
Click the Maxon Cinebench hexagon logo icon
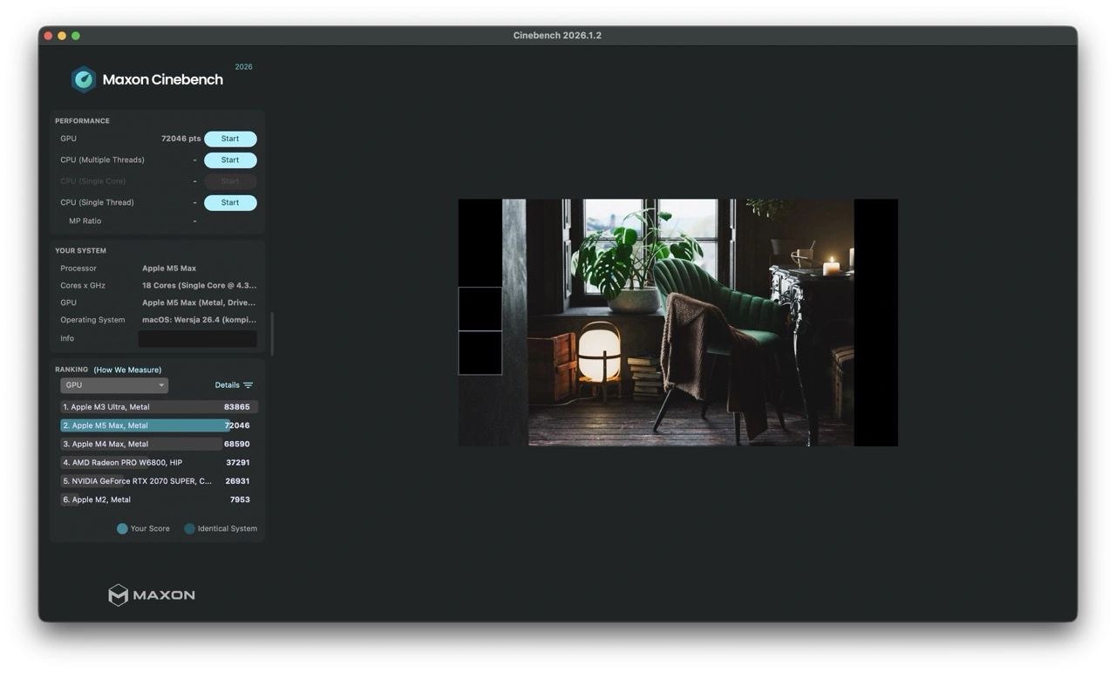click(84, 79)
